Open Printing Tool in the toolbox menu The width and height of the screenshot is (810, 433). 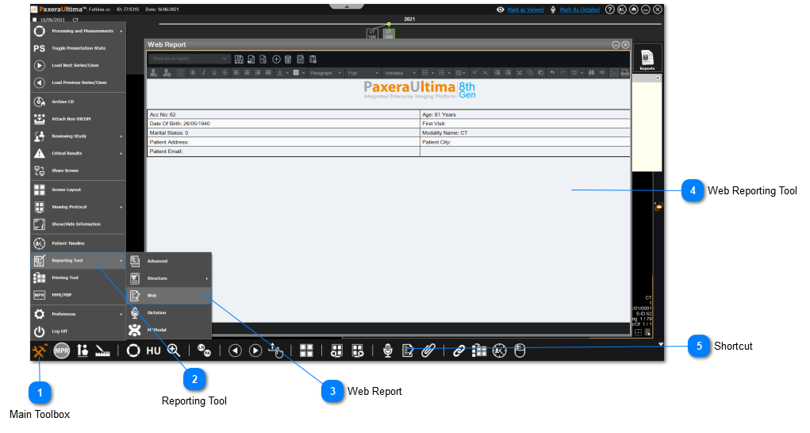(65, 278)
